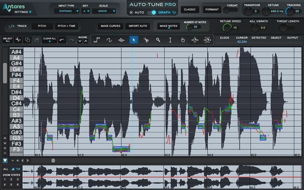Click Import Auto
Viewport: 304px width, 190px height.
[x=138, y=26]
